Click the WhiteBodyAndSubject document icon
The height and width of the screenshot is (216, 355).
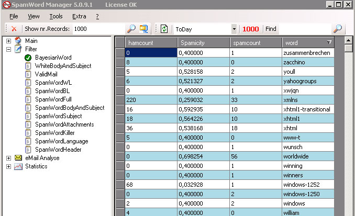[x=28, y=66]
